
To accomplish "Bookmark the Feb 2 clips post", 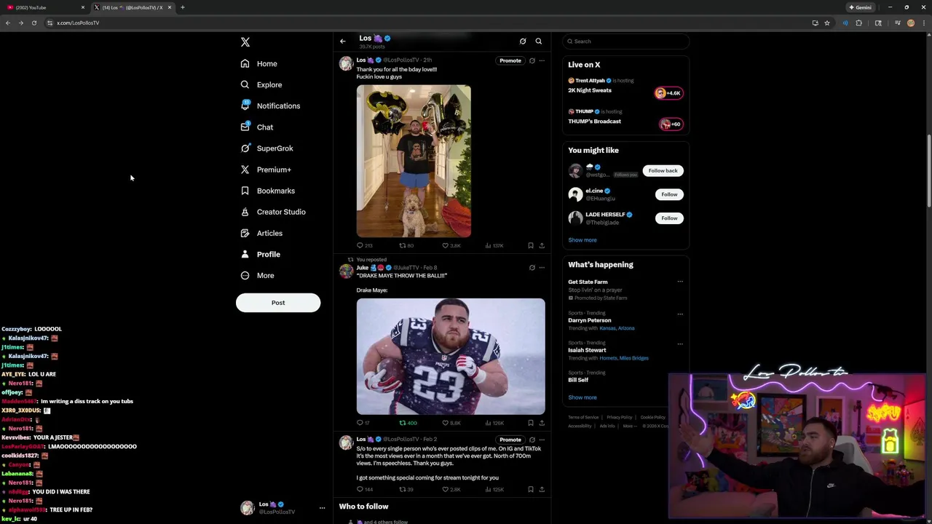I will pyautogui.click(x=531, y=490).
